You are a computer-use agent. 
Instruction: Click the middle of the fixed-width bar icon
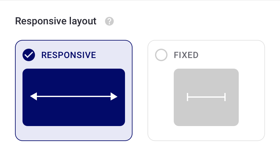[x=206, y=97]
